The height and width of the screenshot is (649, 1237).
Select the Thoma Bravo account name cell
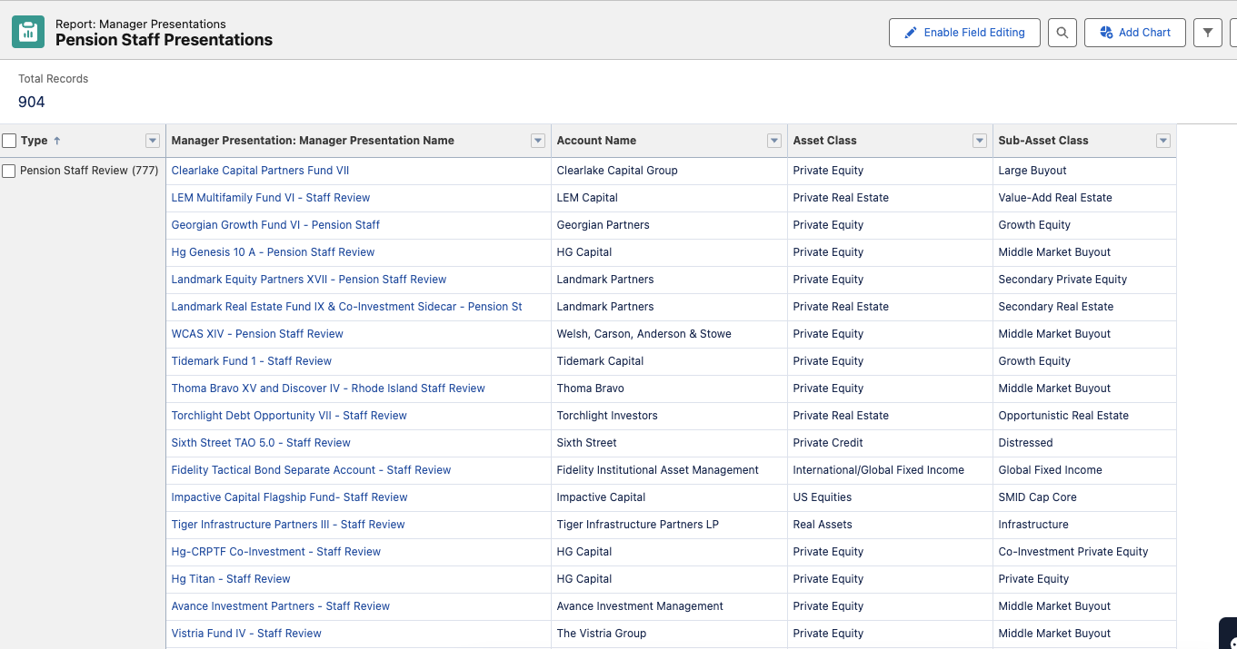(591, 388)
